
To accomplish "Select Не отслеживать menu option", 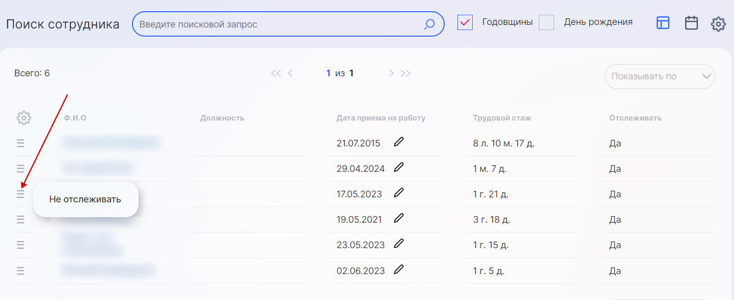I will tap(85, 199).
